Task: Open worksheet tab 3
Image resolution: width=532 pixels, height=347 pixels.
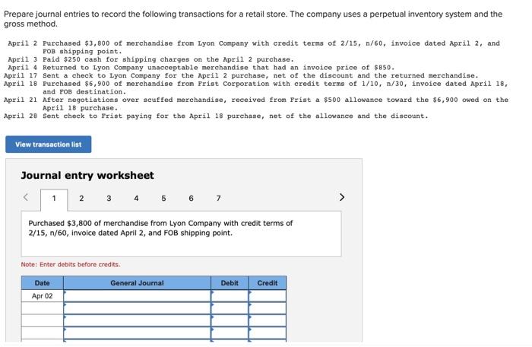Action: coord(109,198)
